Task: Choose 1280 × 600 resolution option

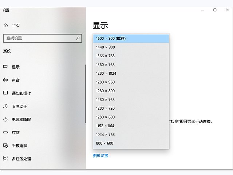Action: [x=131, y=117]
